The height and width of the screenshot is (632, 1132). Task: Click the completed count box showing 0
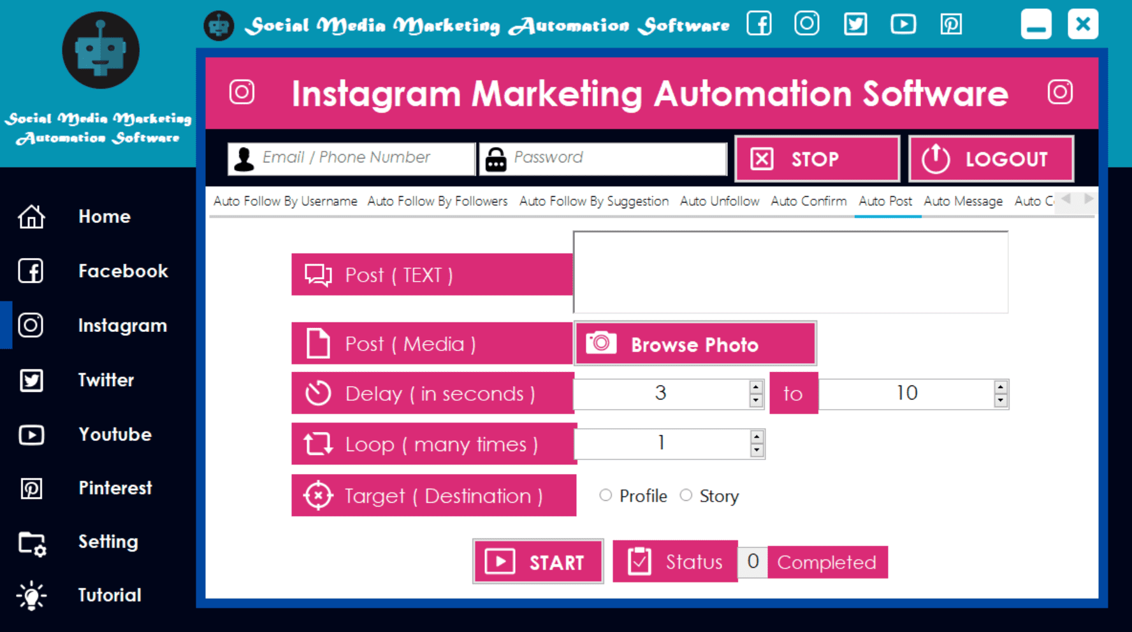tap(753, 562)
